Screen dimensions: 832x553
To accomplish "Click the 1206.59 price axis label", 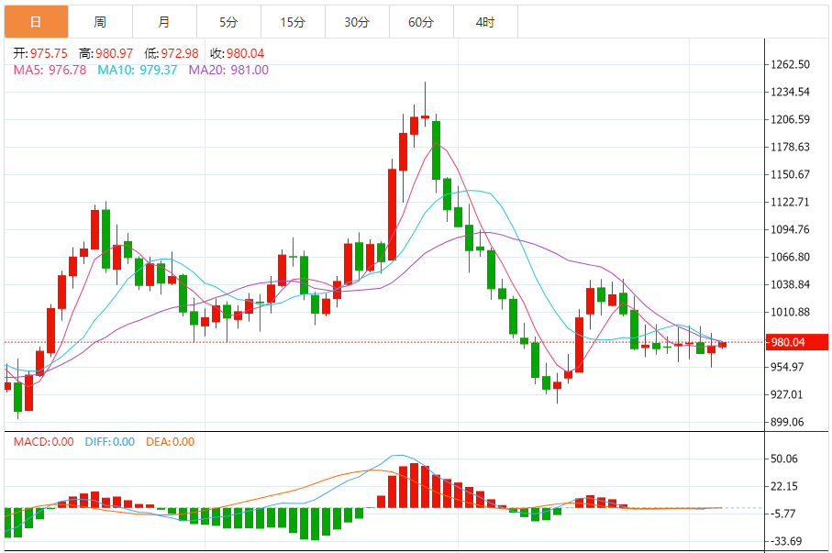I will (790, 119).
